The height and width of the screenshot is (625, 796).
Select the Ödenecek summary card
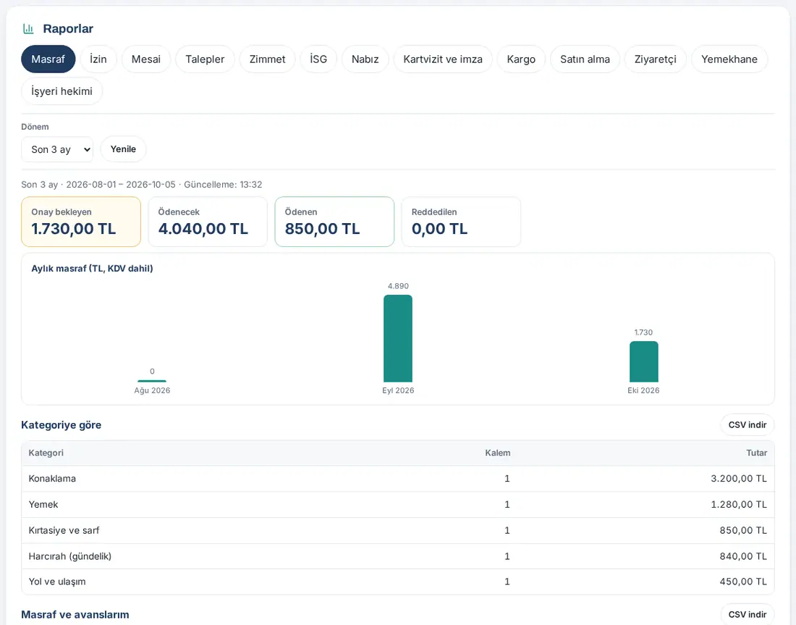click(x=208, y=222)
